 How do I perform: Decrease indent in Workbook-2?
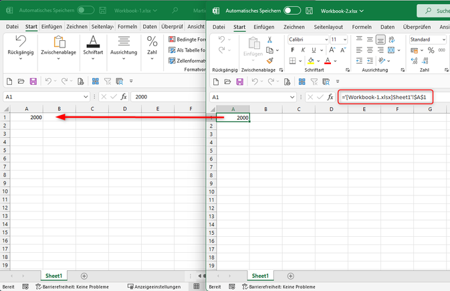(x=359, y=61)
